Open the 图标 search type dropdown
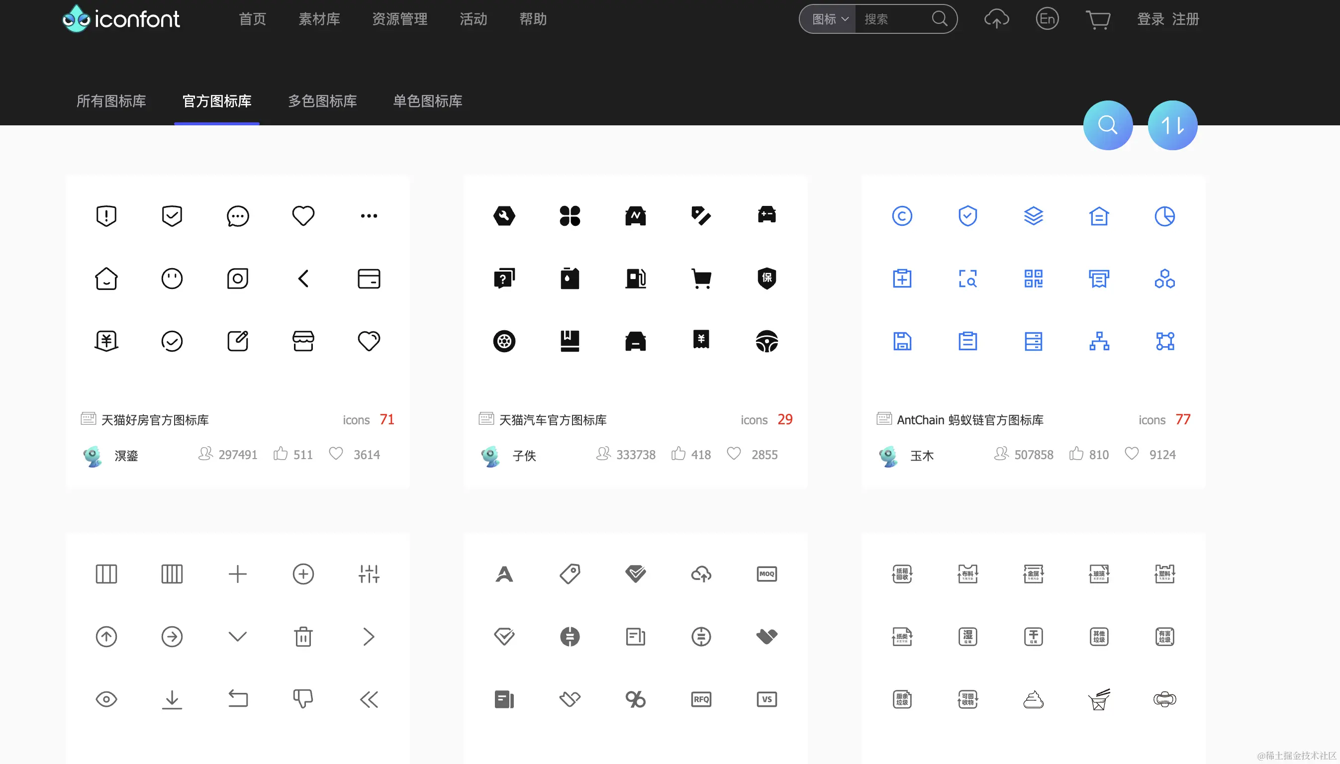Image resolution: width=1340 pixels, height=764 pixels. [830, 19]
